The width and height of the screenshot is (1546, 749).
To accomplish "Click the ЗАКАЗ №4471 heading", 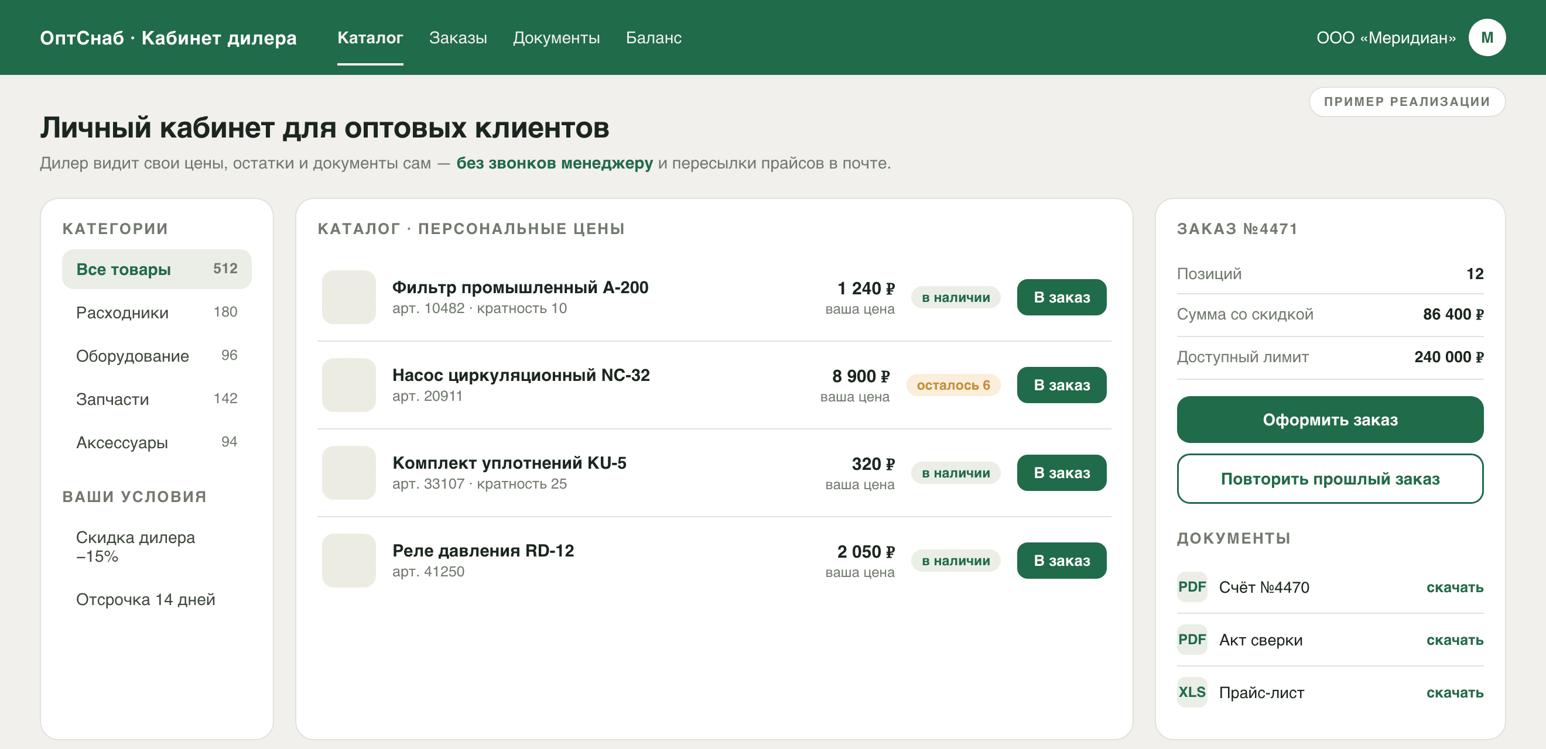I will pos(1237,228).
